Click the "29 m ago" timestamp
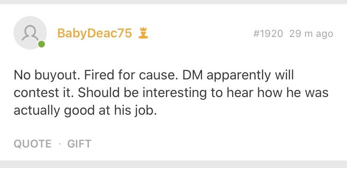 pos(311,34)
